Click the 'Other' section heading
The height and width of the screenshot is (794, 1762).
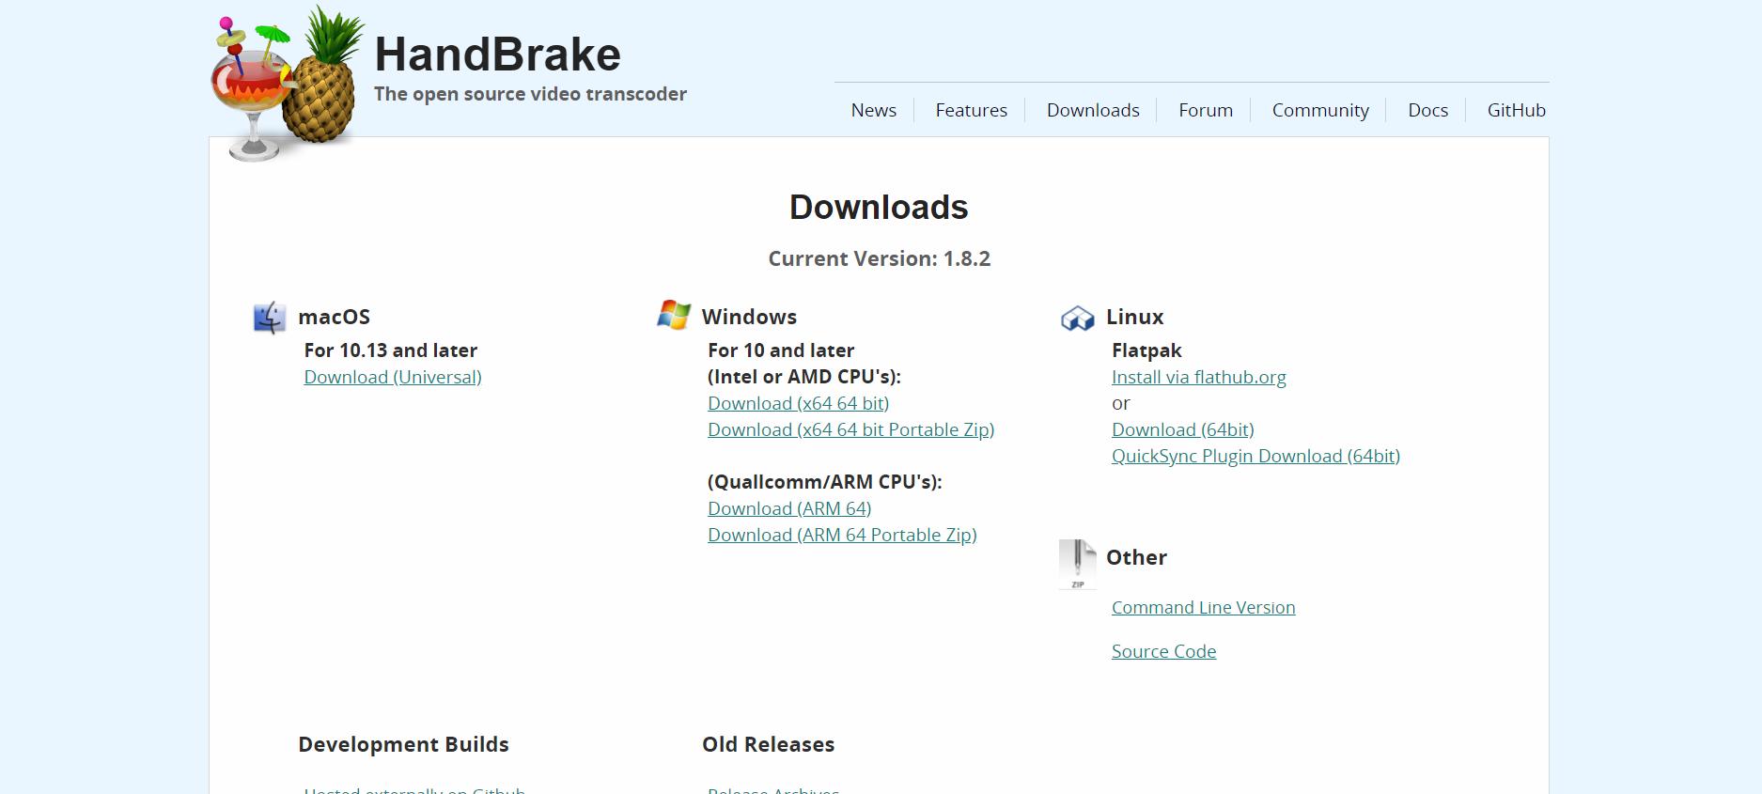[x=1137, y=557]
